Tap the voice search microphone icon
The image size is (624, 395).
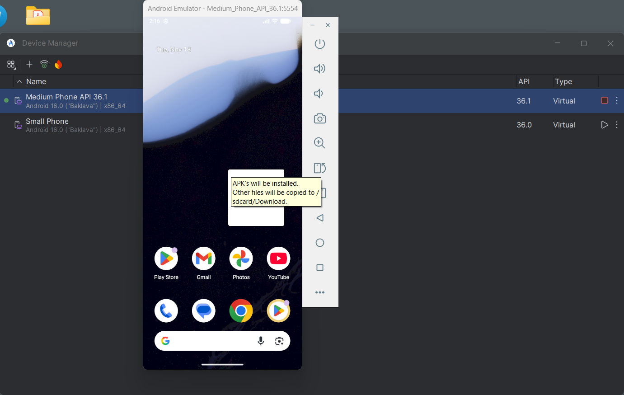pyautogui.click(x=261, y=341)
